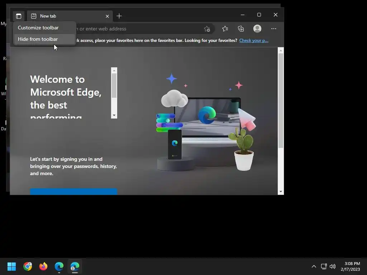Viewport: 367px width, 275px height.
Task: Click the blue sign-in button
Action: tap(73, 191)
